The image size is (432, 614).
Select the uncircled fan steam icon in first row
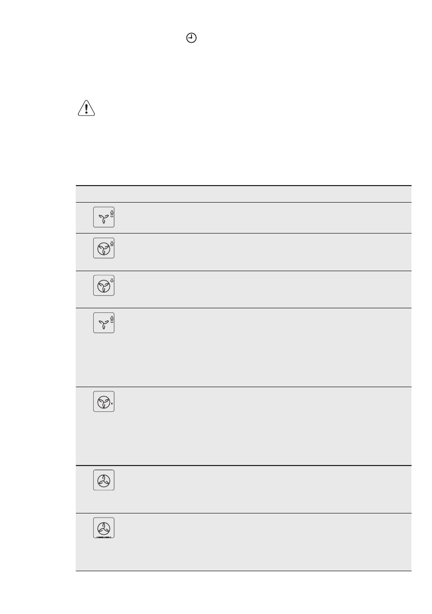pos(103,218)
